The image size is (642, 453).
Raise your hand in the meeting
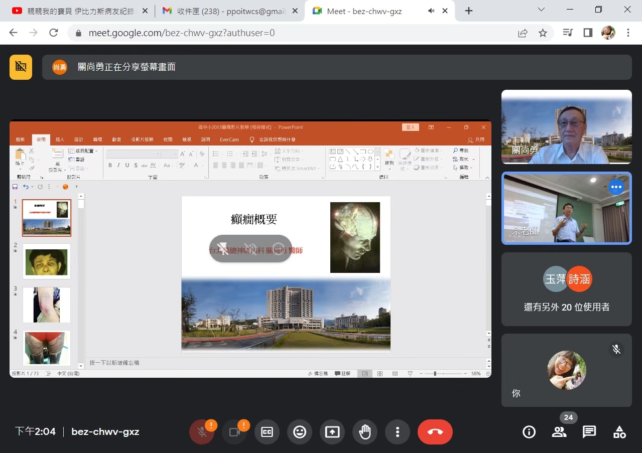tap(365, 432)
